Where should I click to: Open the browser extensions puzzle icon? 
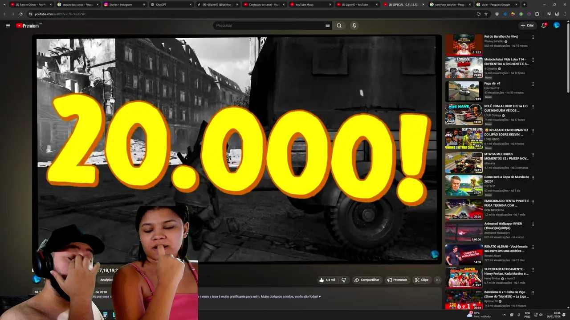(x=537, y=14)
